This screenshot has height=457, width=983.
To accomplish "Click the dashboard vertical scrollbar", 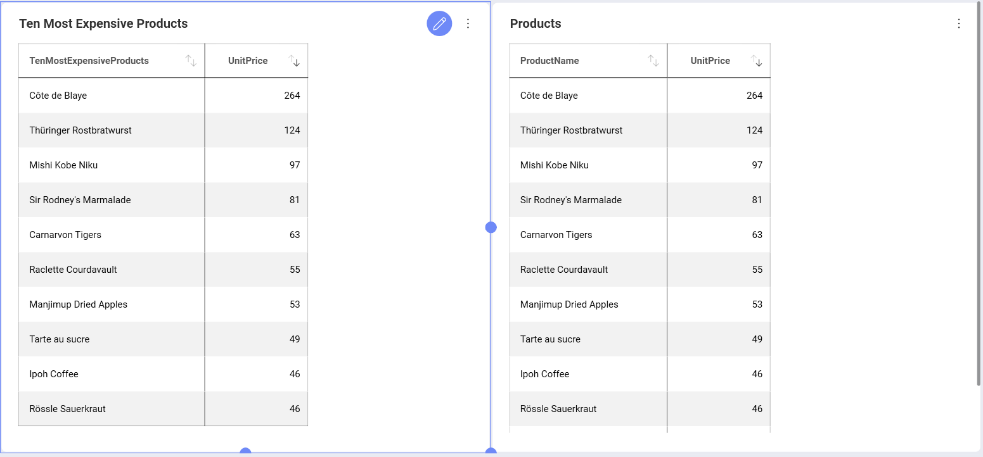I will (x=980, y=193).
